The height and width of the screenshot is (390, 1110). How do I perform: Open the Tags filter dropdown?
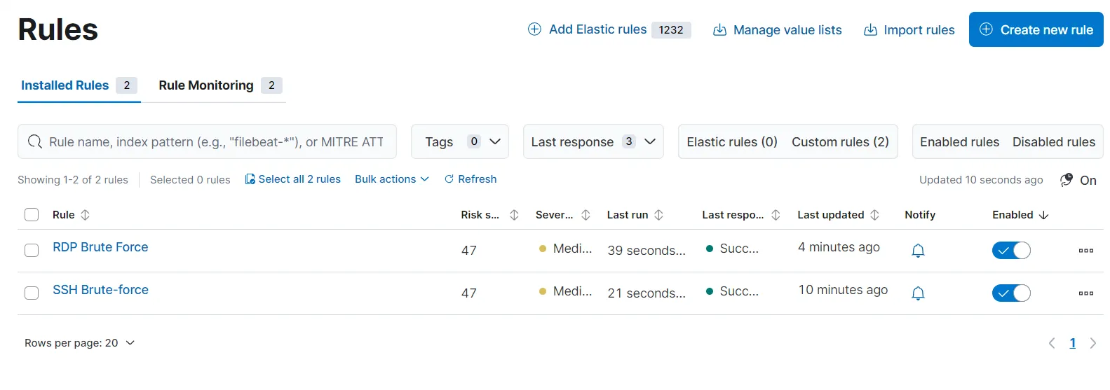(460, 142)
